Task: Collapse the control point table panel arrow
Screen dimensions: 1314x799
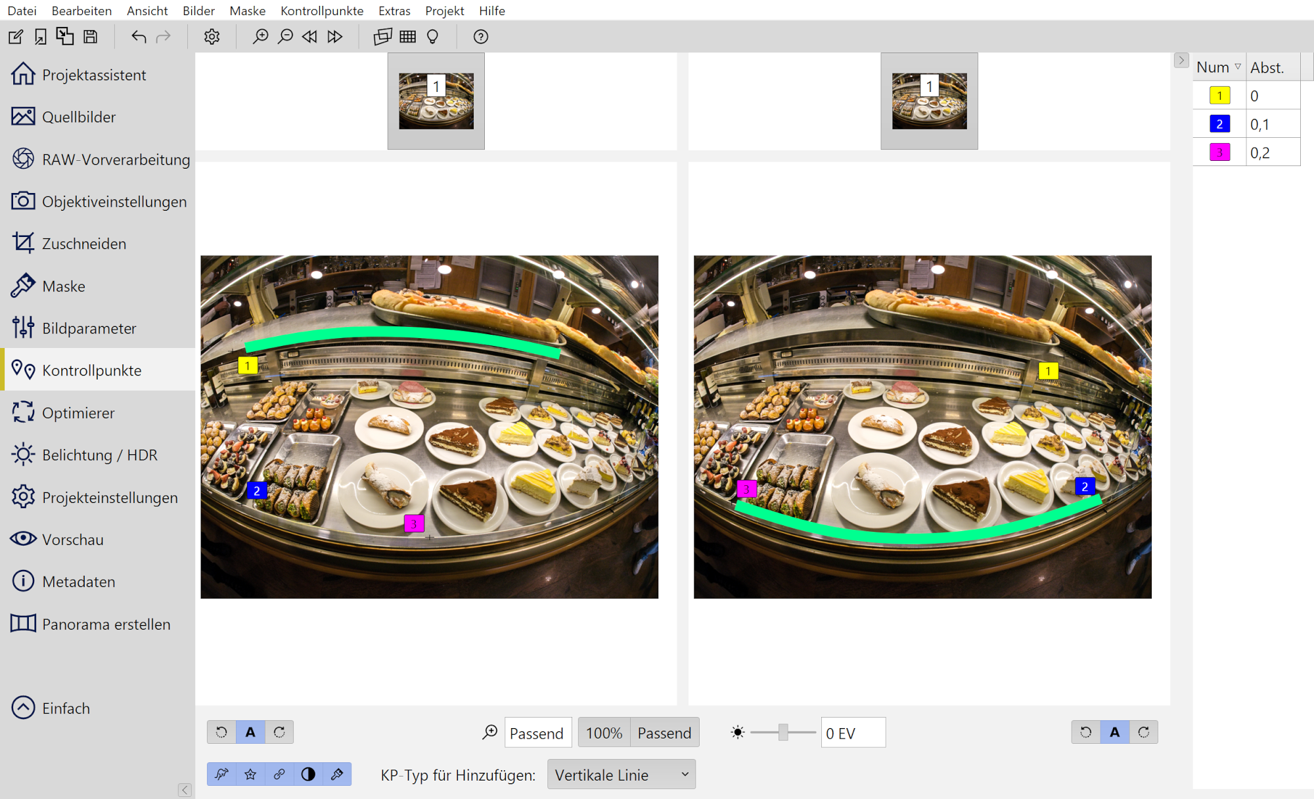Action: click(x=1181, y=60)
